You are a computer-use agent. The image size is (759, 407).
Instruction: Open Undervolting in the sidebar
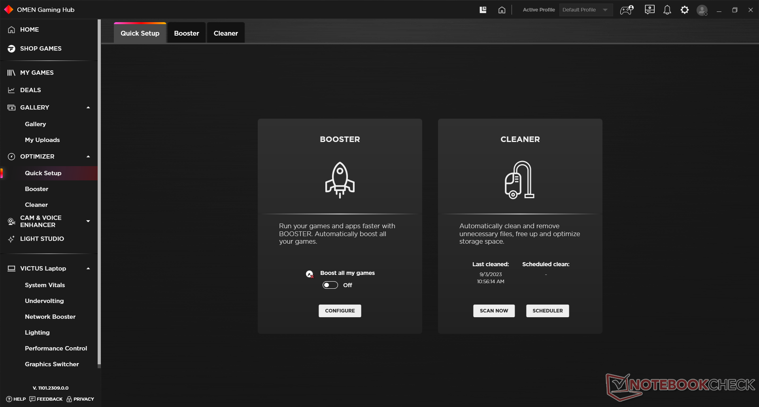44,301
